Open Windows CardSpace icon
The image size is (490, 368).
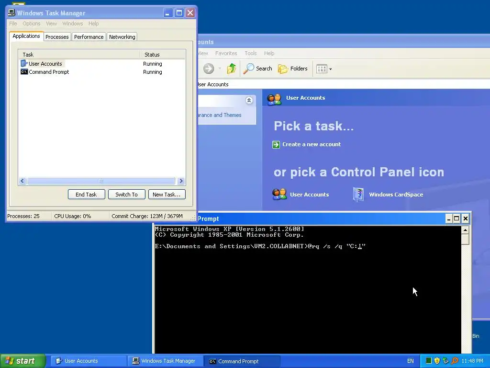[388, 195]
